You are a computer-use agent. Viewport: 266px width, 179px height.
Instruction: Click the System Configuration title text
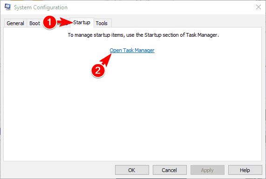click(41, 7)
